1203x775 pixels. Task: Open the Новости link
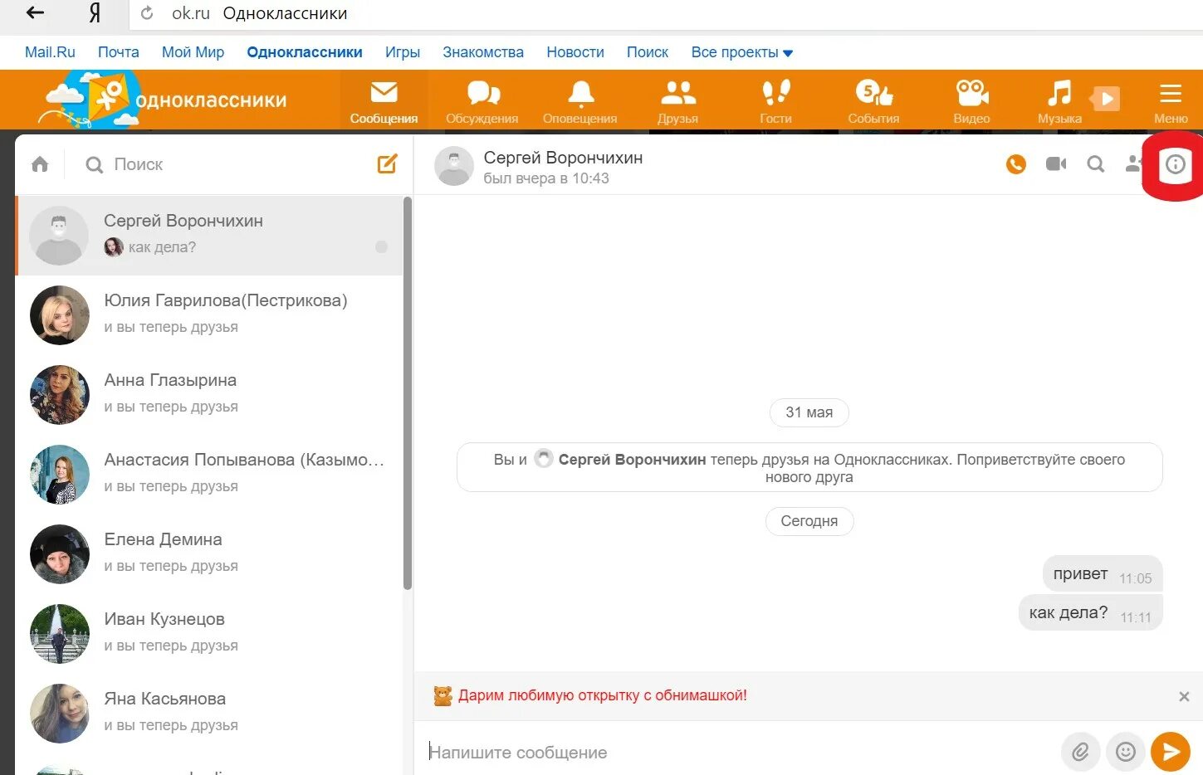point(575,52)
